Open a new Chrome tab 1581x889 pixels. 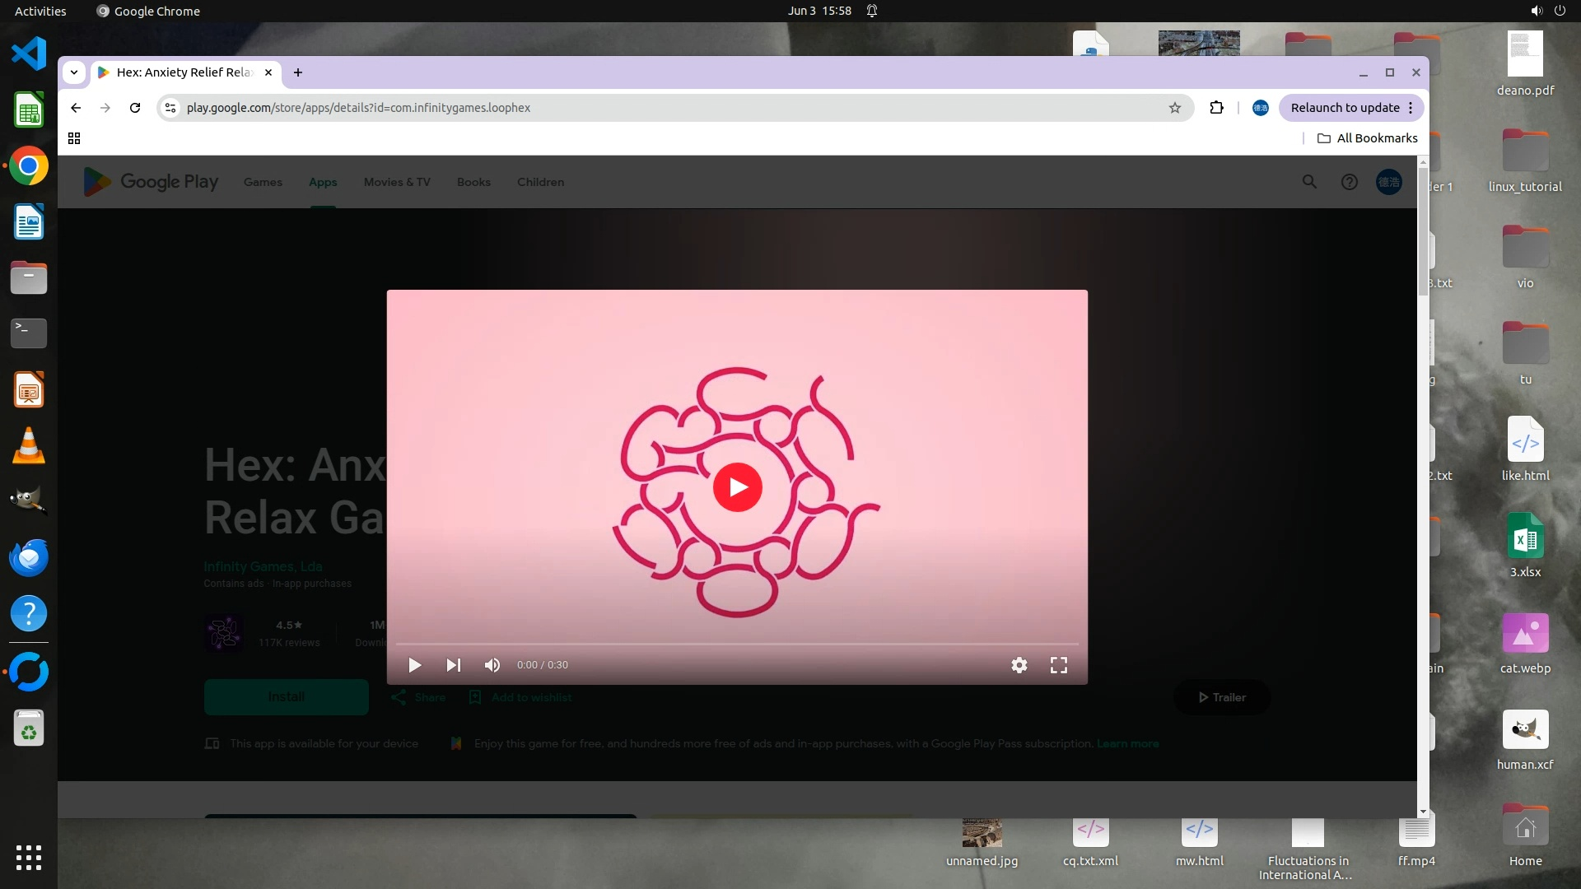(298, 72)
